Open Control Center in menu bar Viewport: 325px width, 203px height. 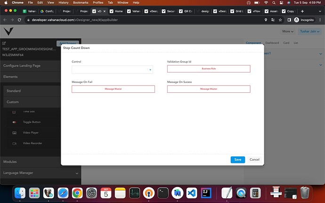281,3
